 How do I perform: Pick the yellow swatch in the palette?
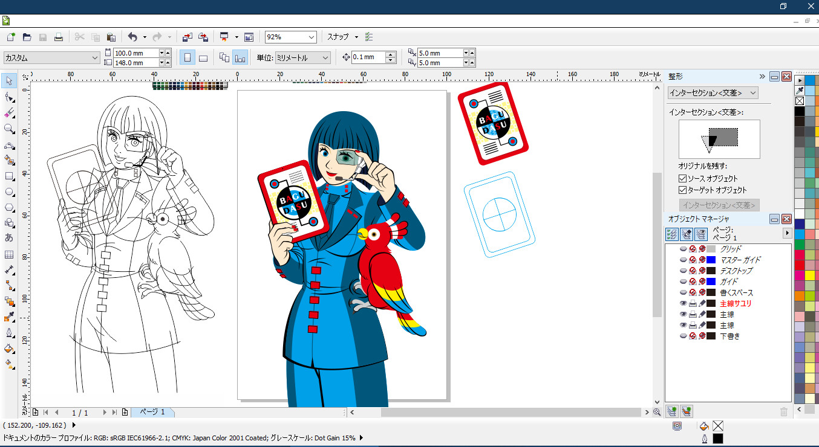[810, 275]
